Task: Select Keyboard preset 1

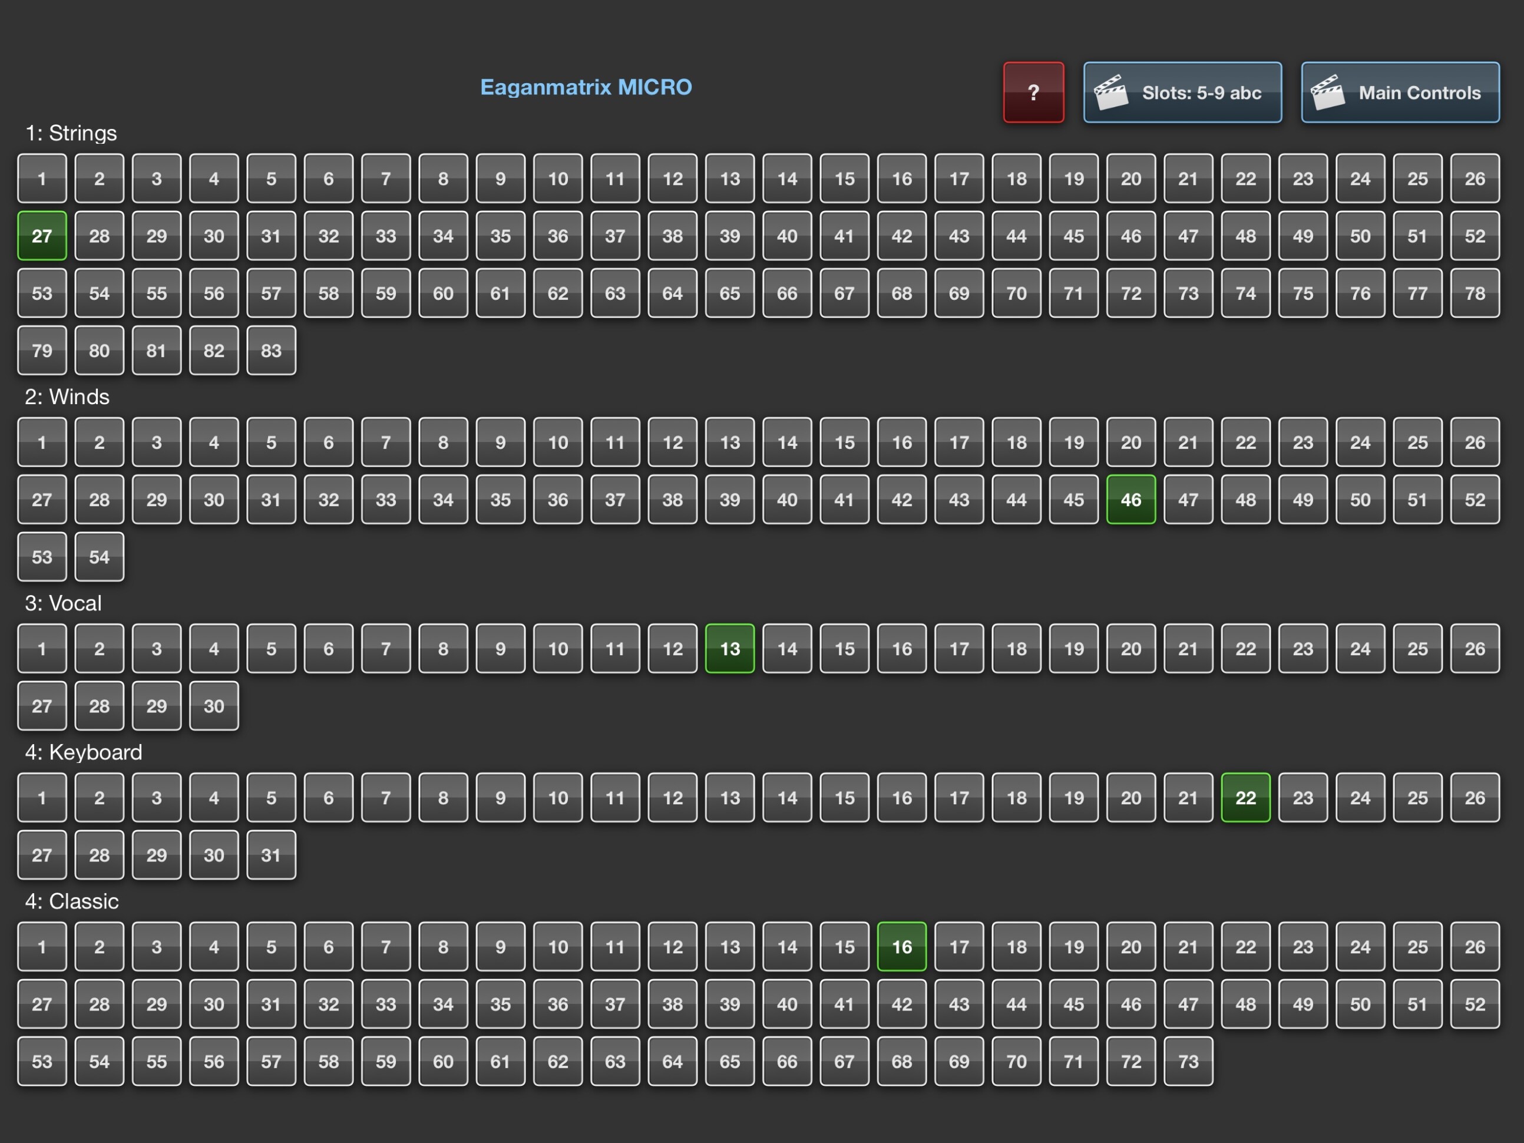Action: [x=42, y=797]
